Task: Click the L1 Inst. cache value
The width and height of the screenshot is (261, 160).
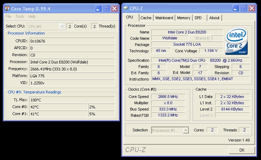Action: 232,103
